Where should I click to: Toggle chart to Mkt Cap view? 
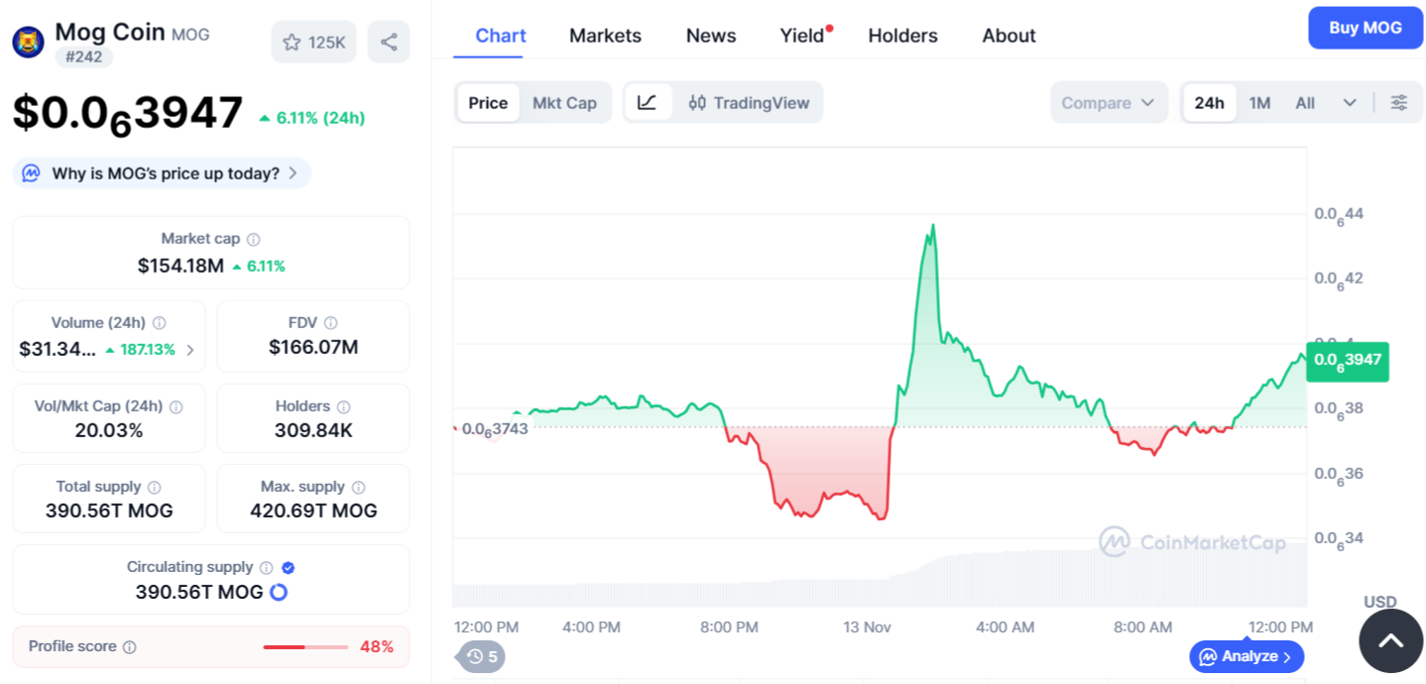[564, 103]
